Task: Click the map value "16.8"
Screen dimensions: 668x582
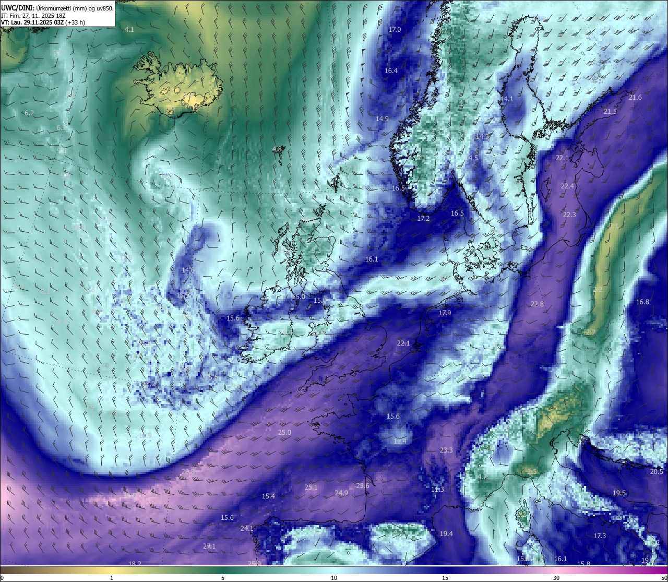Action: click(x=642, y=302)
